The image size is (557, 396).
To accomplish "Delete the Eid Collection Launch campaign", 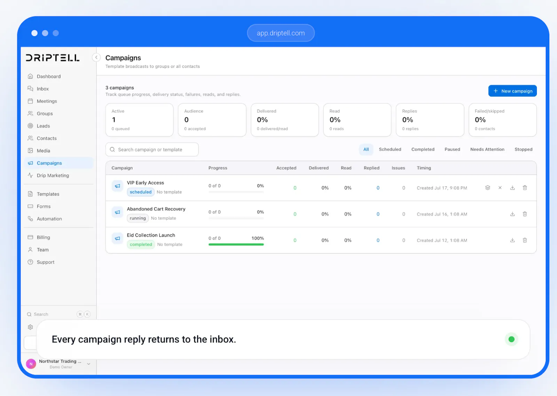I will click(525, 240).
